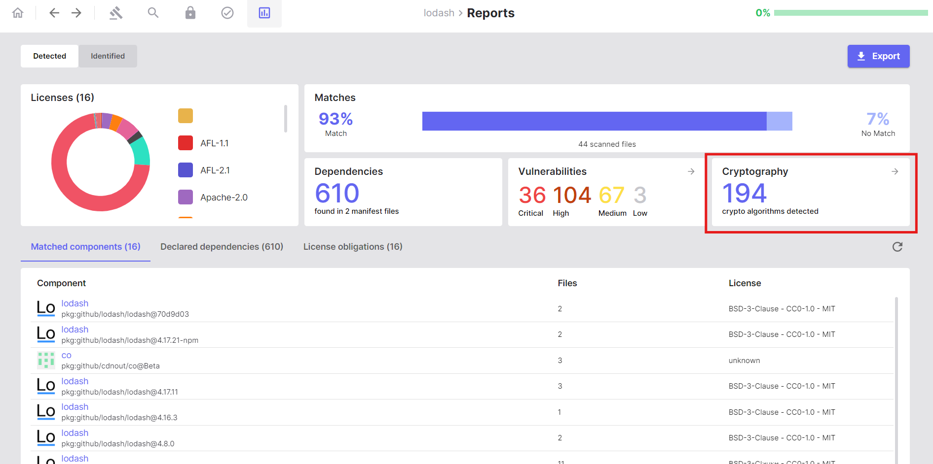Image resolution: width=933 pixels, height=464 pixels.
Task: Open the lodash@4.17.11 component link
Action: click(x=75, y=381)
